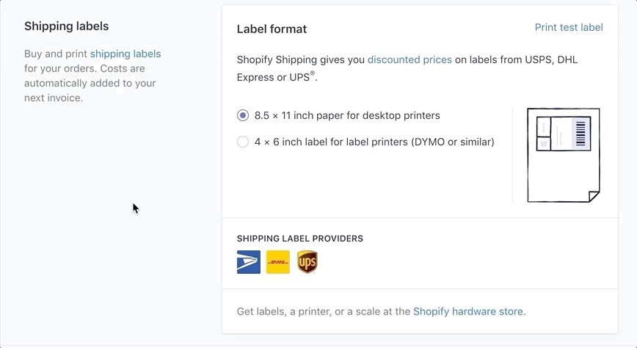This screenshot has width=637, height=348.
Task: Click the brown UPS shield icon
Action: coord(307,262)
